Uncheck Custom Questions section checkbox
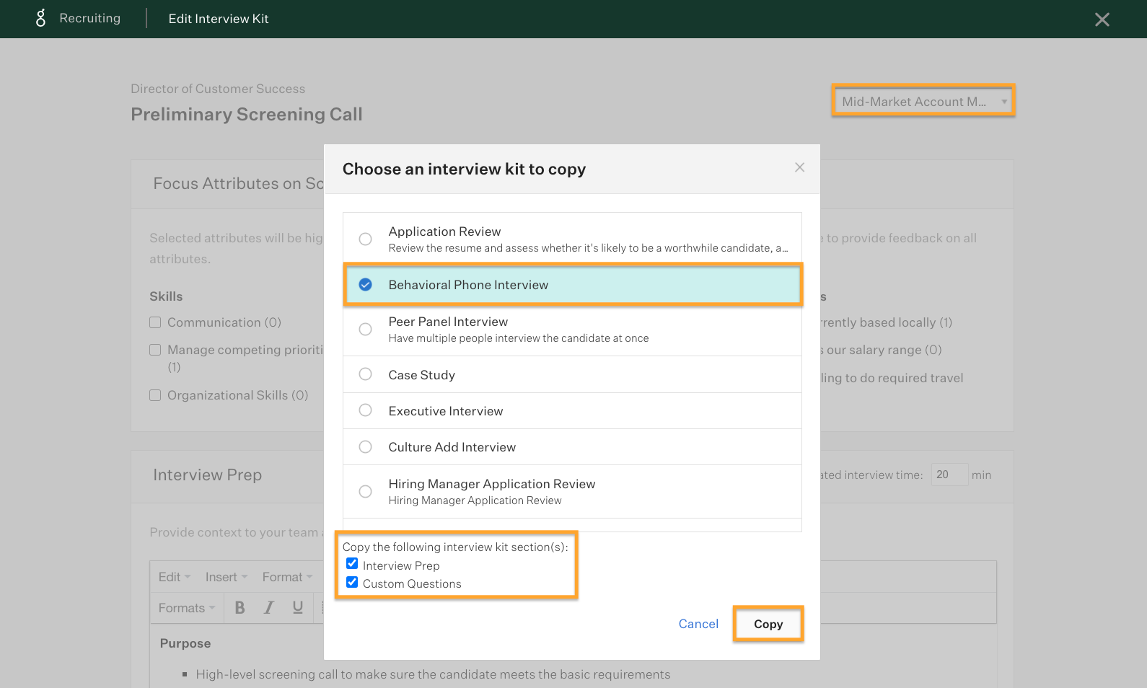1147x688 pixels. (x=352, y=582)
